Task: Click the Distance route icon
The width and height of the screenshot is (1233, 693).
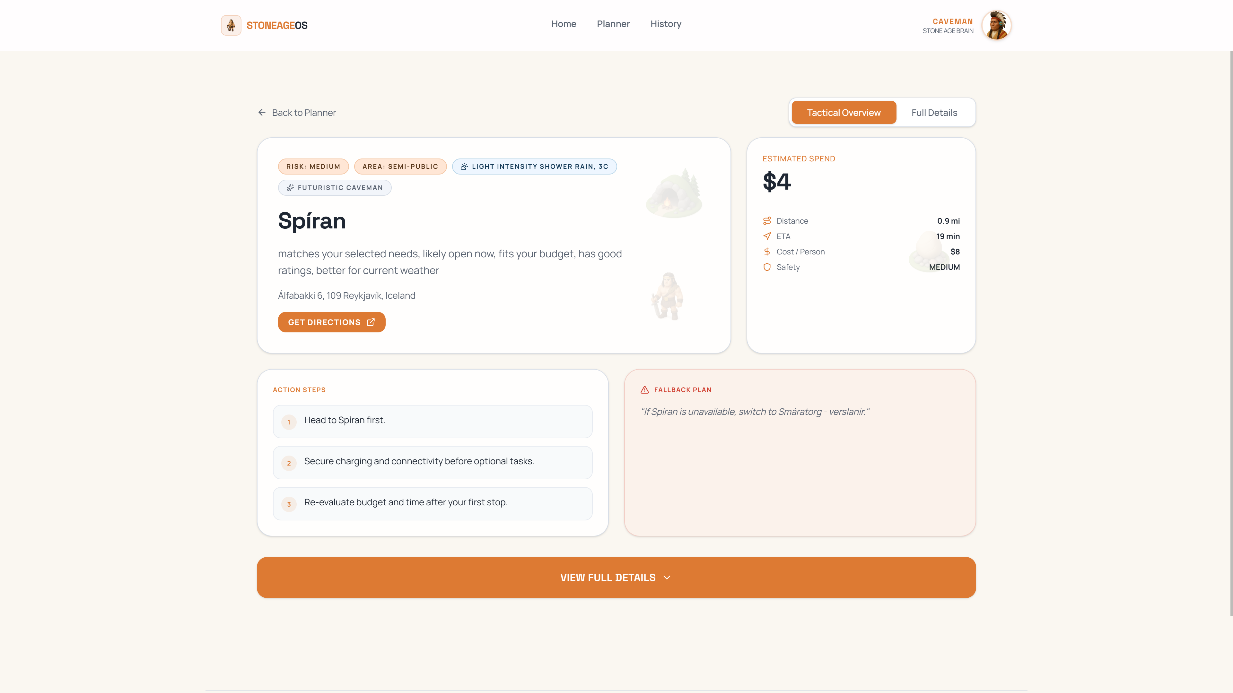Action: (x=767, y=220)
